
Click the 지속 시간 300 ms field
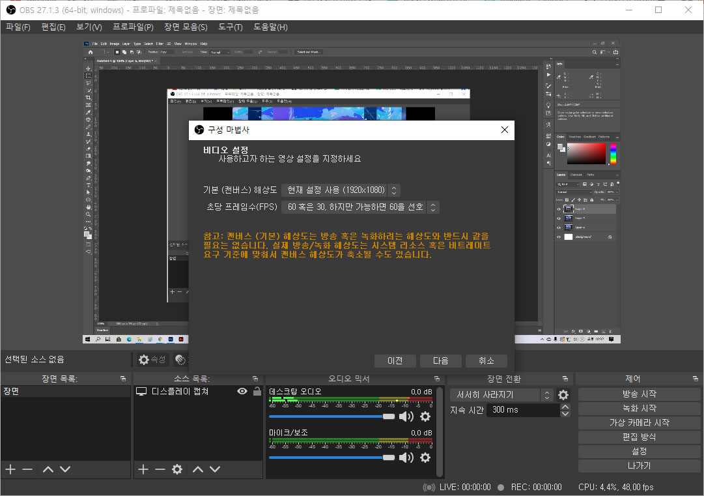click(x=523, y=410)
